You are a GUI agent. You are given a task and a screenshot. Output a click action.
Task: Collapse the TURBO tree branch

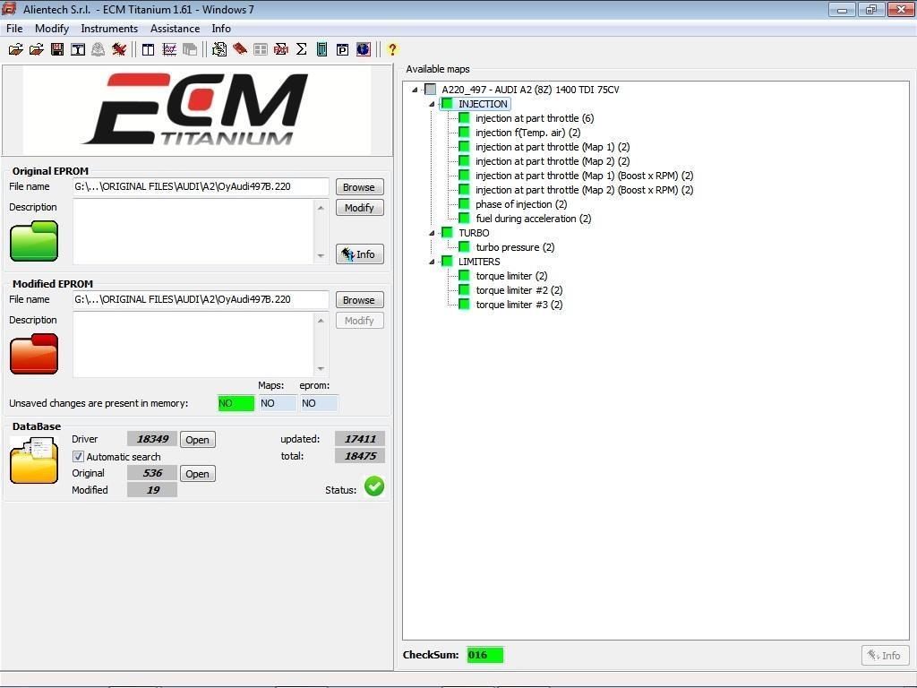click(x=432, y=233)
